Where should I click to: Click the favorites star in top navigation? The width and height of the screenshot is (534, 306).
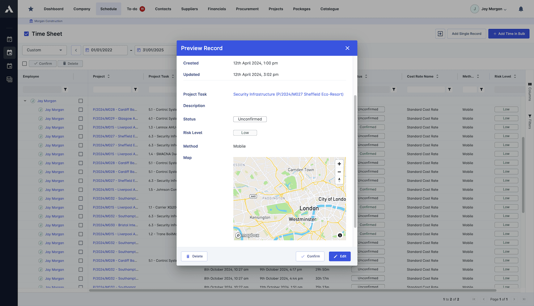point(31,9)
